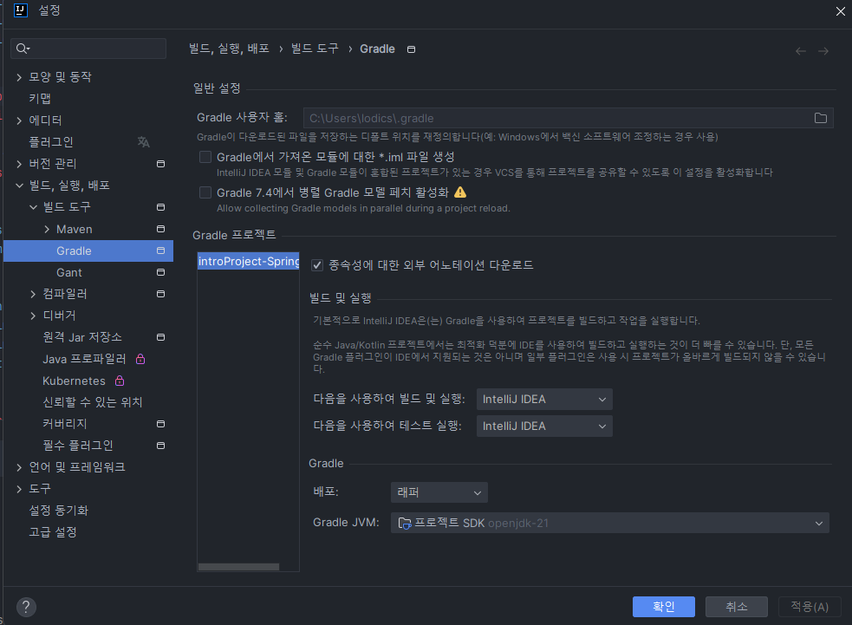Click the IntelliJ IDEA logo in title bar
Screen dimensions: 852x625
21,10
